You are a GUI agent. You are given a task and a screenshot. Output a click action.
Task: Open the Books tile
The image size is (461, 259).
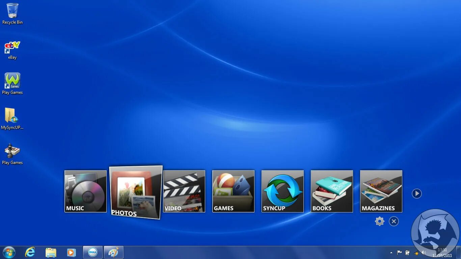[332, 191]
